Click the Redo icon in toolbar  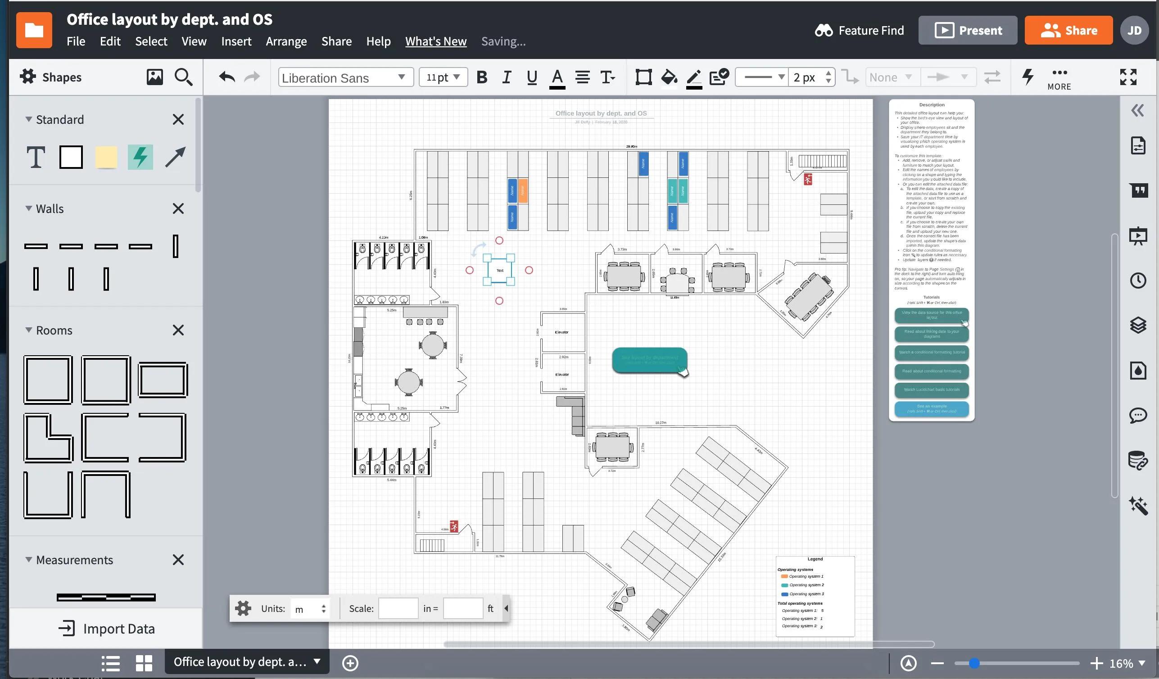click(251, 76)
